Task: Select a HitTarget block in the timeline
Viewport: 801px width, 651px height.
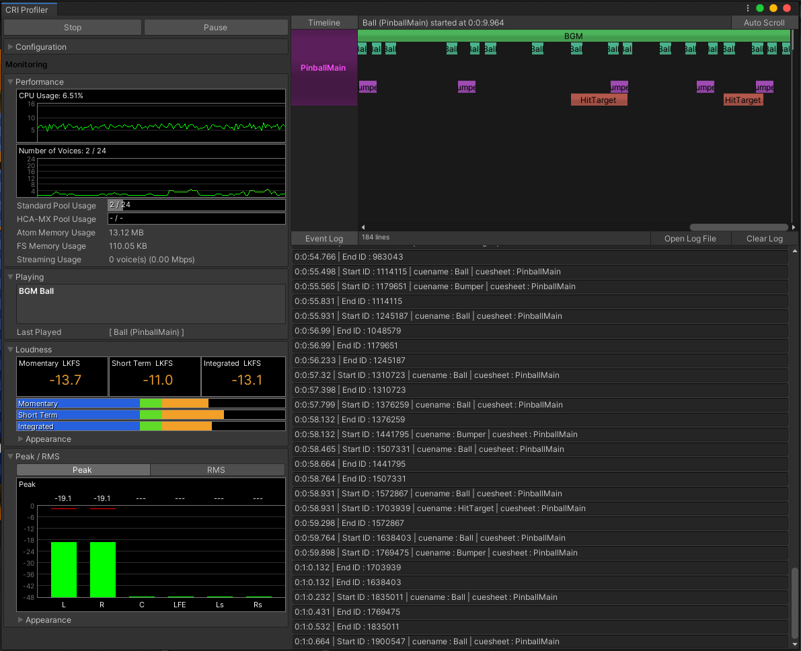Action: 599,100
